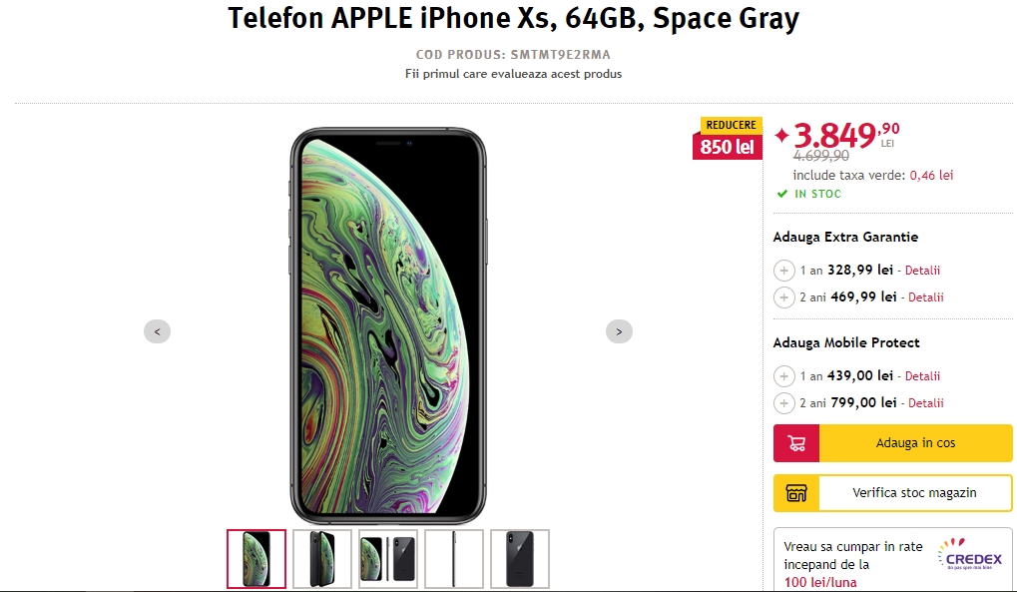Open Detalii for 1 an Mobile Protect
Viewport: 1017px width, 592px height.
[923, 376]
